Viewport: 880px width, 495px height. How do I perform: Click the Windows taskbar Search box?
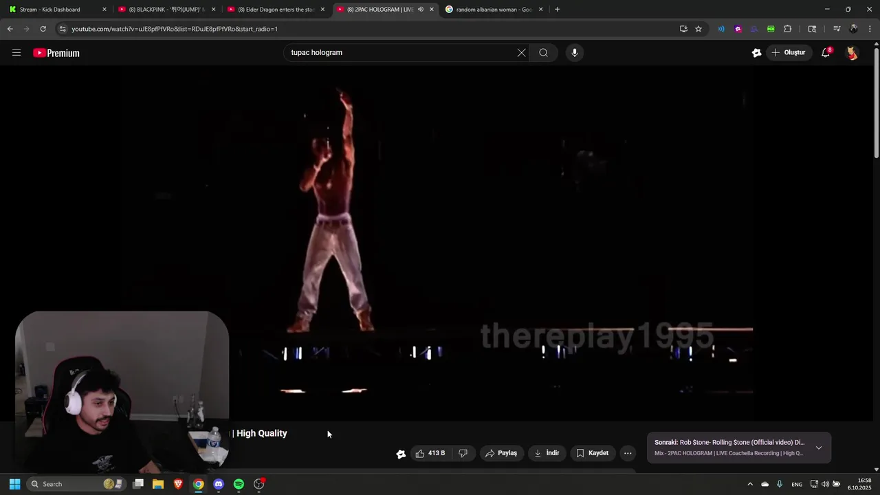click(x=76, y=484)
